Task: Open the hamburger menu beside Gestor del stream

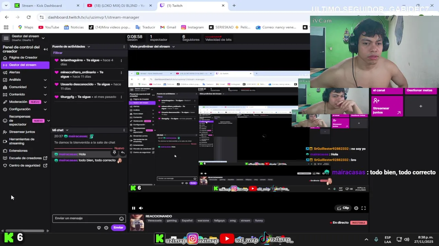Action: pyautogui.click(x=6, y=38)
